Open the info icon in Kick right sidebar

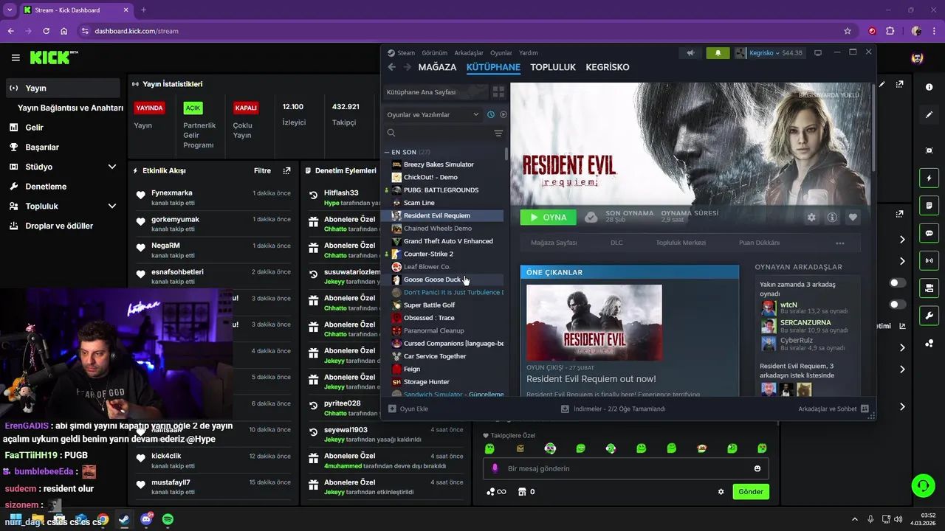coord(929,87)
